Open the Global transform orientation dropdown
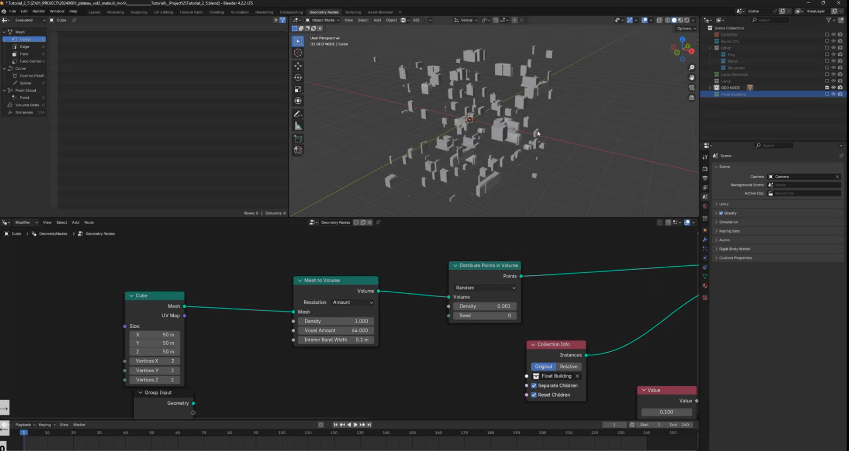This screenshot has width=849, height=451. [x=466, y=20]
